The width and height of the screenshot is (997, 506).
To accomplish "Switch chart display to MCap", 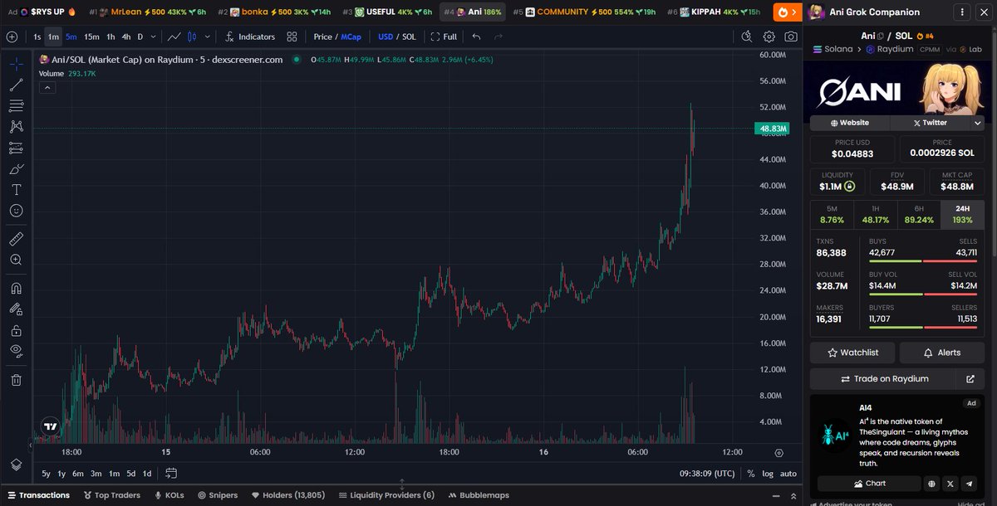I will [x=351, y=36].
